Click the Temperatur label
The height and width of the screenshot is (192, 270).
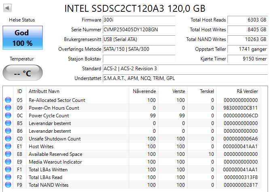22,59
